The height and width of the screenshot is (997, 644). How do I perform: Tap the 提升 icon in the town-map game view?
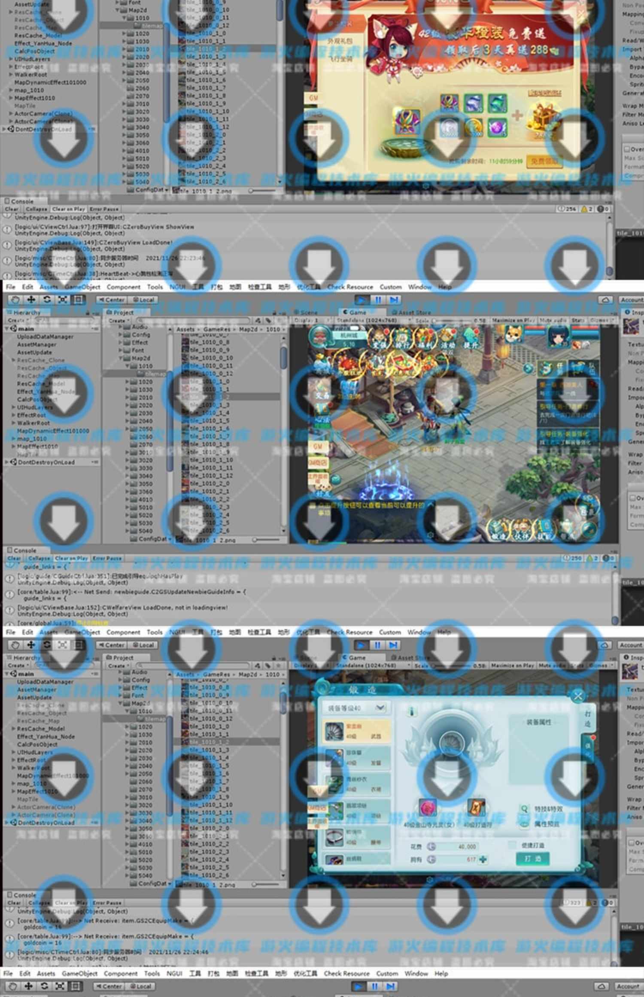[x=471, y=339]
